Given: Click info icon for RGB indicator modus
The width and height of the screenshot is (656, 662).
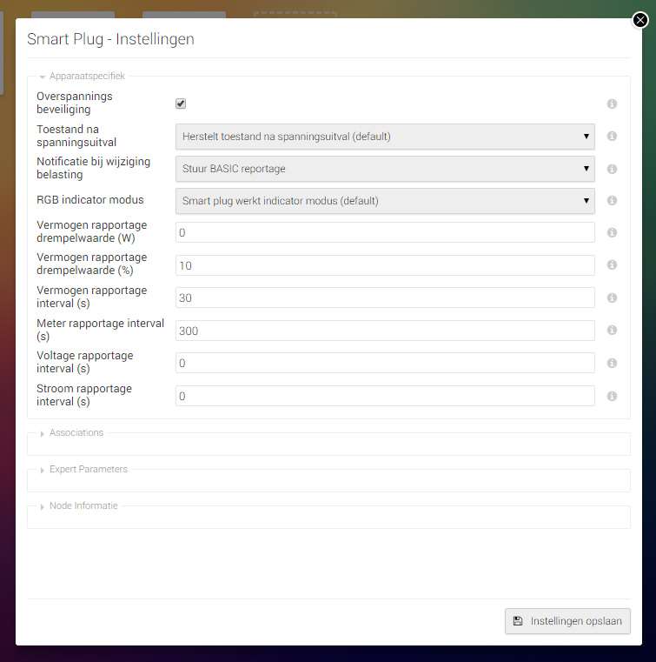Looking at the screenshot, I should tap(612, 201).
